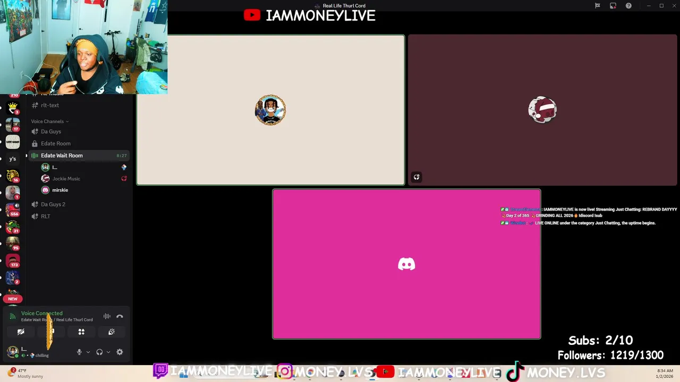The width and height of the screenshot is (680, 382).
Task: Open the server icon with badge 556
Action: (13, 210)
